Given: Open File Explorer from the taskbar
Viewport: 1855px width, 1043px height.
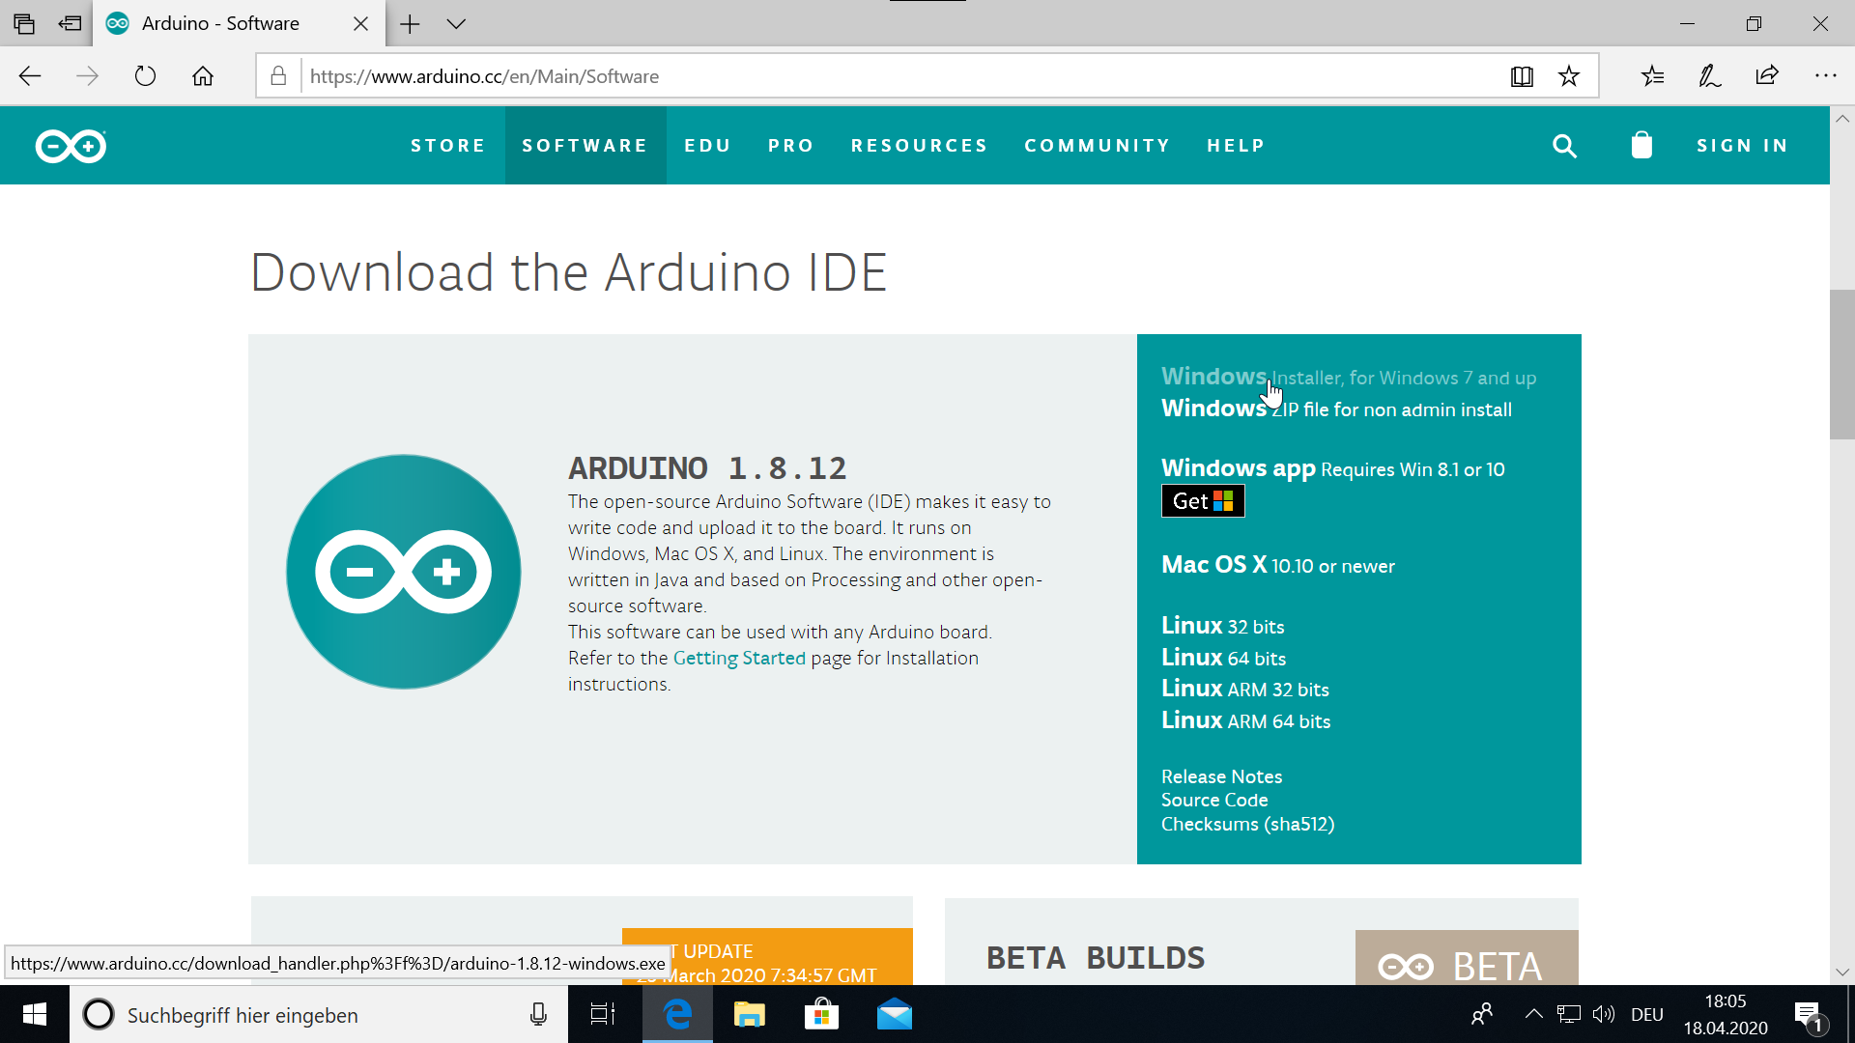Looking at the screenshot, I should point(750,1014).
